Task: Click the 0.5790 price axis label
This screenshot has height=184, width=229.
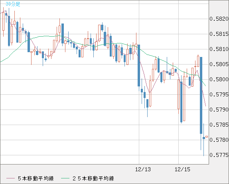Action: point(219,110)
